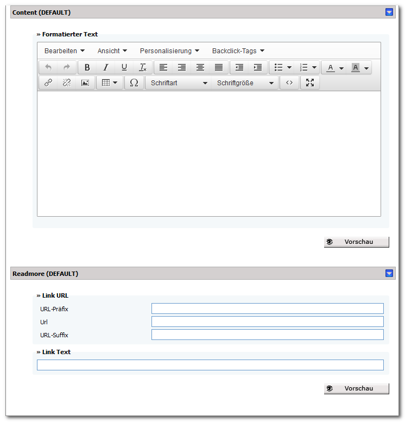The height and width of the screenshot is (422, 405).
Task: Open text color picker dropdown arrow
Action: 341,68
